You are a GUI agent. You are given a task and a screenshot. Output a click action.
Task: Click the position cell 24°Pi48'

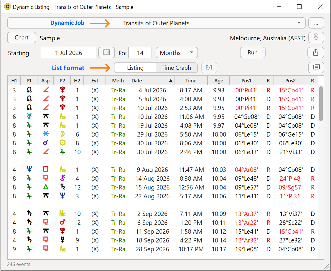point(290,178)
